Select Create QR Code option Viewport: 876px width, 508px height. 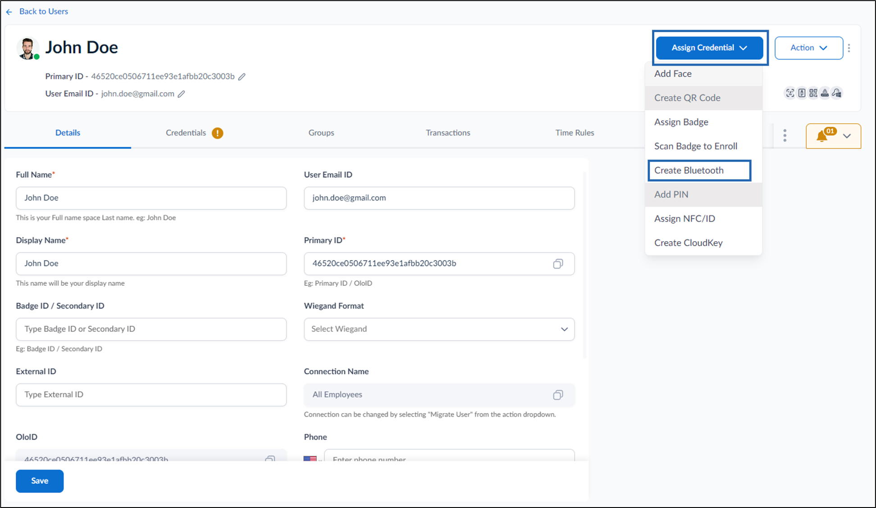pos(703,98)
